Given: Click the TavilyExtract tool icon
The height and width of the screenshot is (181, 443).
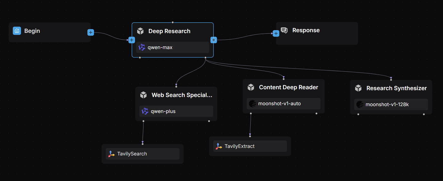Looking at the screenshot, I should click(218, 146).
